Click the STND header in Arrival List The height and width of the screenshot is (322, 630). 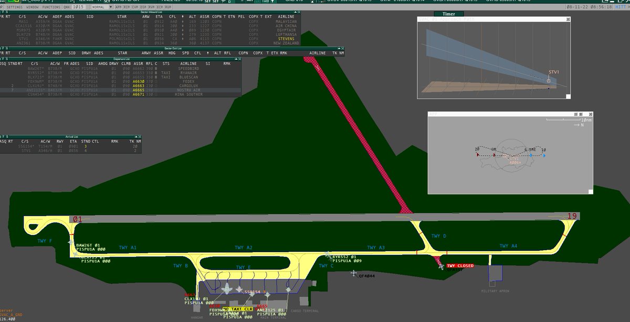85,141
